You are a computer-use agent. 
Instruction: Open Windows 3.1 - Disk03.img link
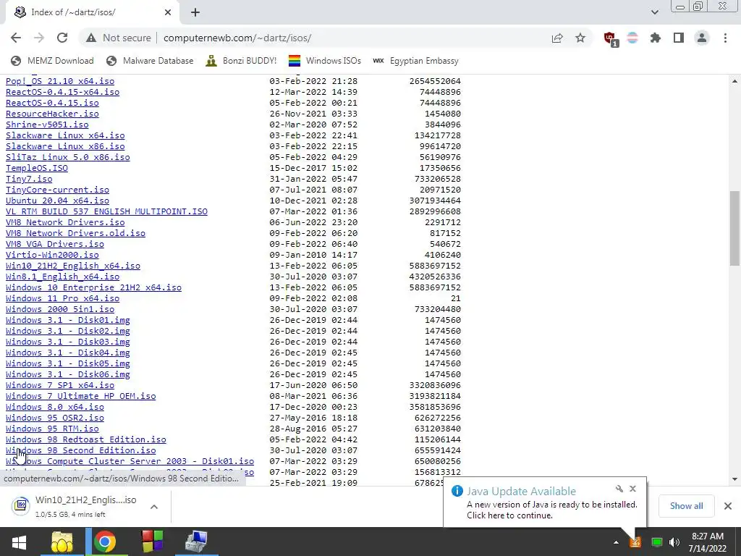pos(67,342)
